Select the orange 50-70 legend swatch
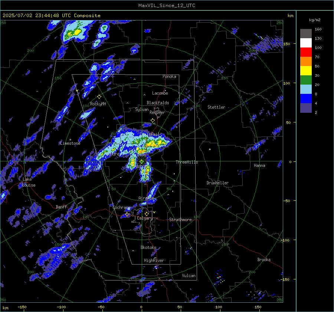Screen dimensions: 334x312 (306, 62)
